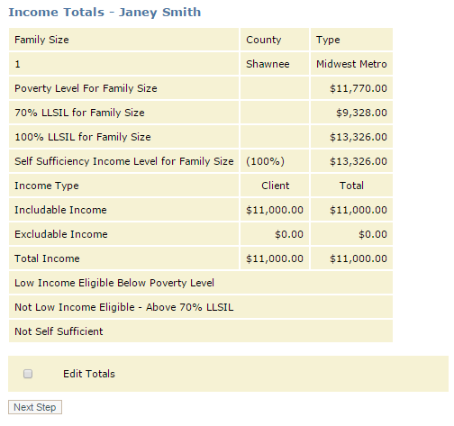Enable the Edit Totals checkbox
This screenshot has height=426, width=454.
[x=28, y=374]
